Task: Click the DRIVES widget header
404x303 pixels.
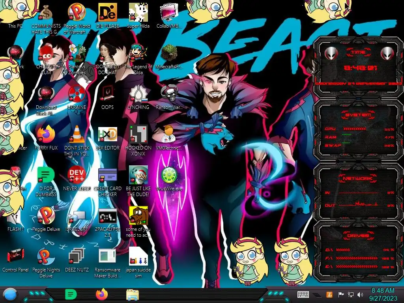Action: pyautogui.click(x=358, y=236)
